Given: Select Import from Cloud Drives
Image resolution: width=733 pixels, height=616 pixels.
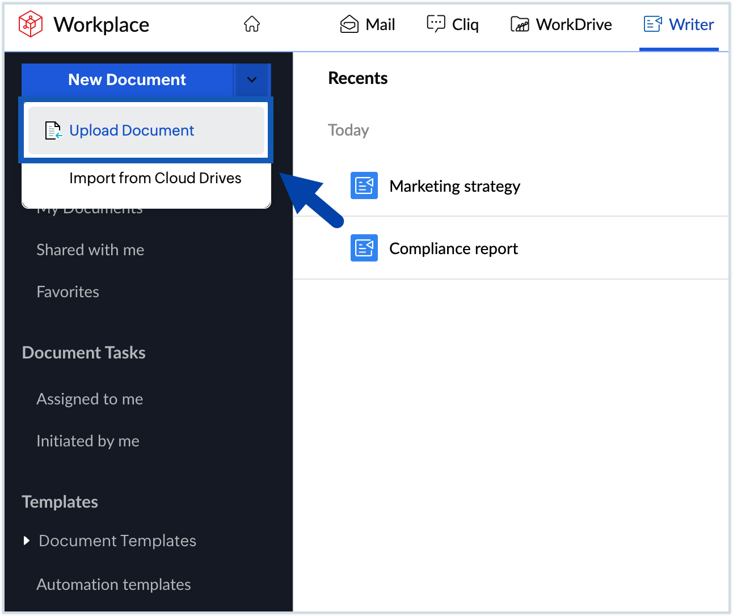Looking at the screenshot, I should pos(155,178).
